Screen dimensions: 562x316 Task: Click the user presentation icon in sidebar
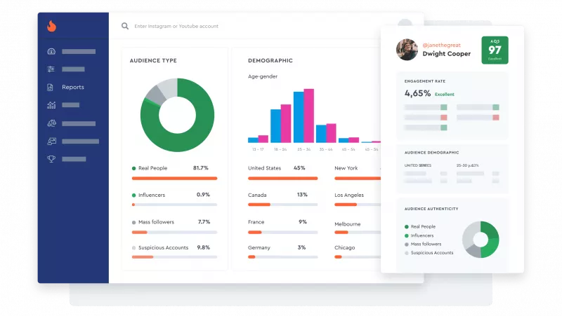(x=51, y=142)
